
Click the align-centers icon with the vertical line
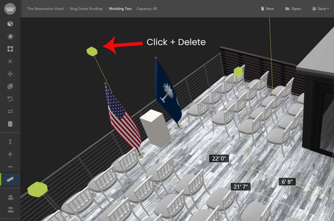pyautogui.click(x=10, y=198)
